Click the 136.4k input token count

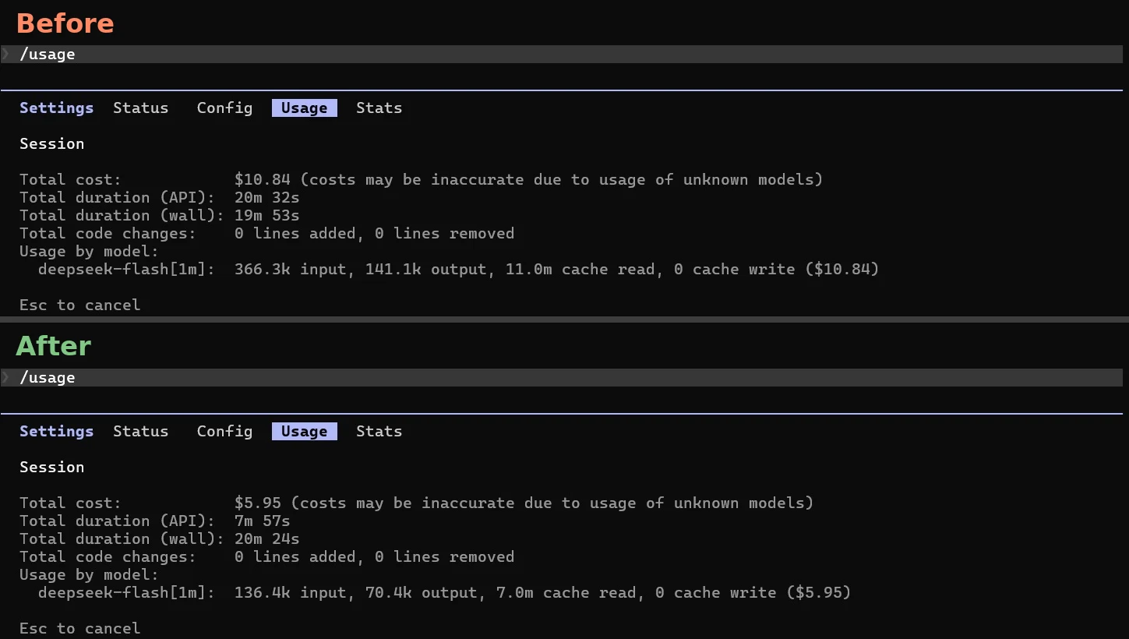pyautogui.click(x=263, y=593)
